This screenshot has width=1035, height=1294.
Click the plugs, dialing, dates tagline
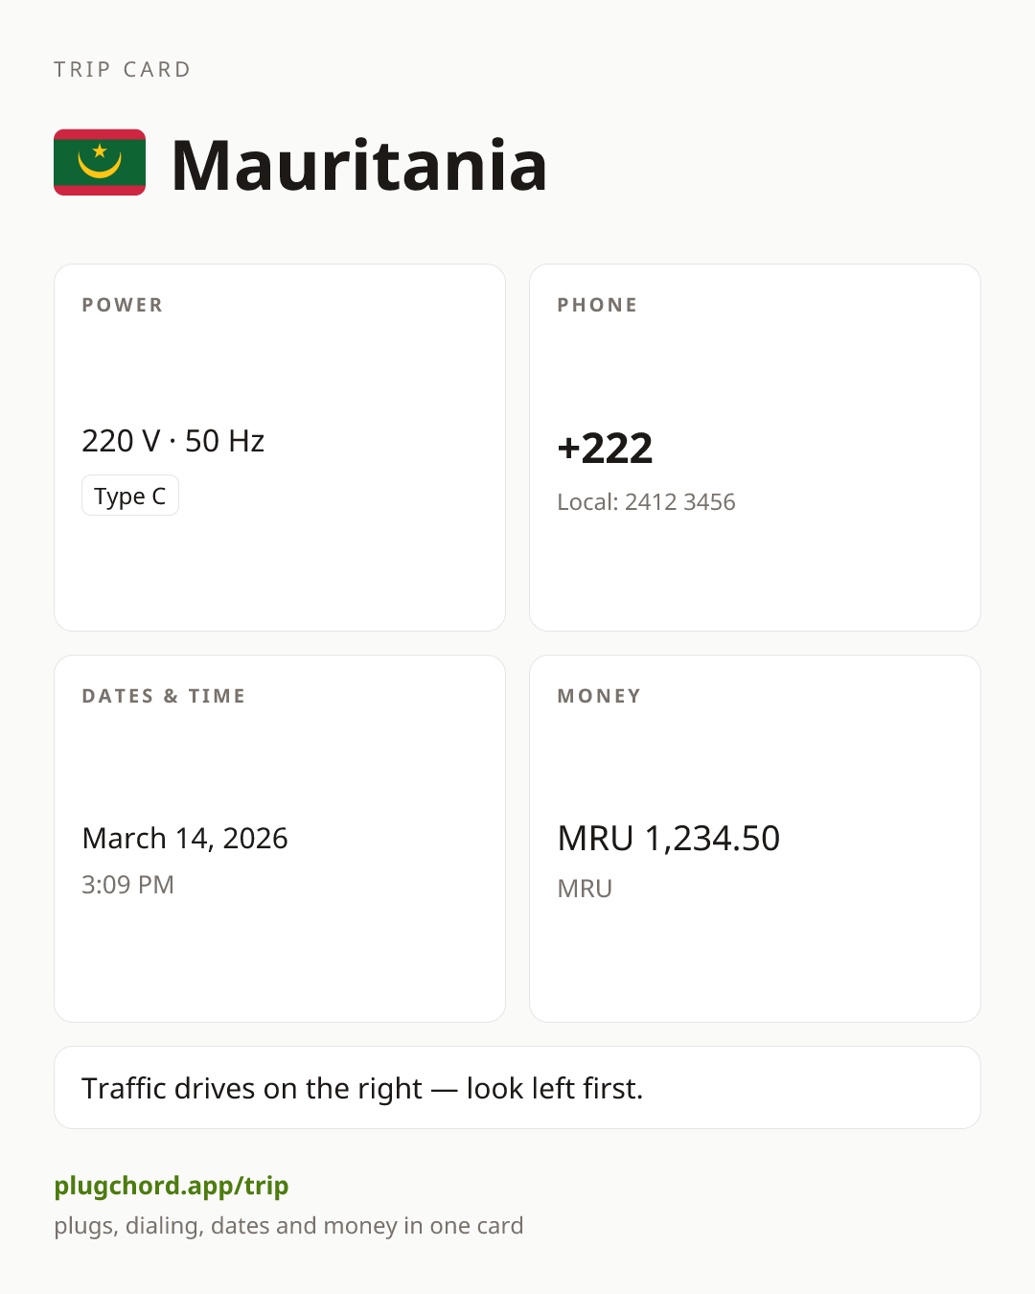[288, 1226]
